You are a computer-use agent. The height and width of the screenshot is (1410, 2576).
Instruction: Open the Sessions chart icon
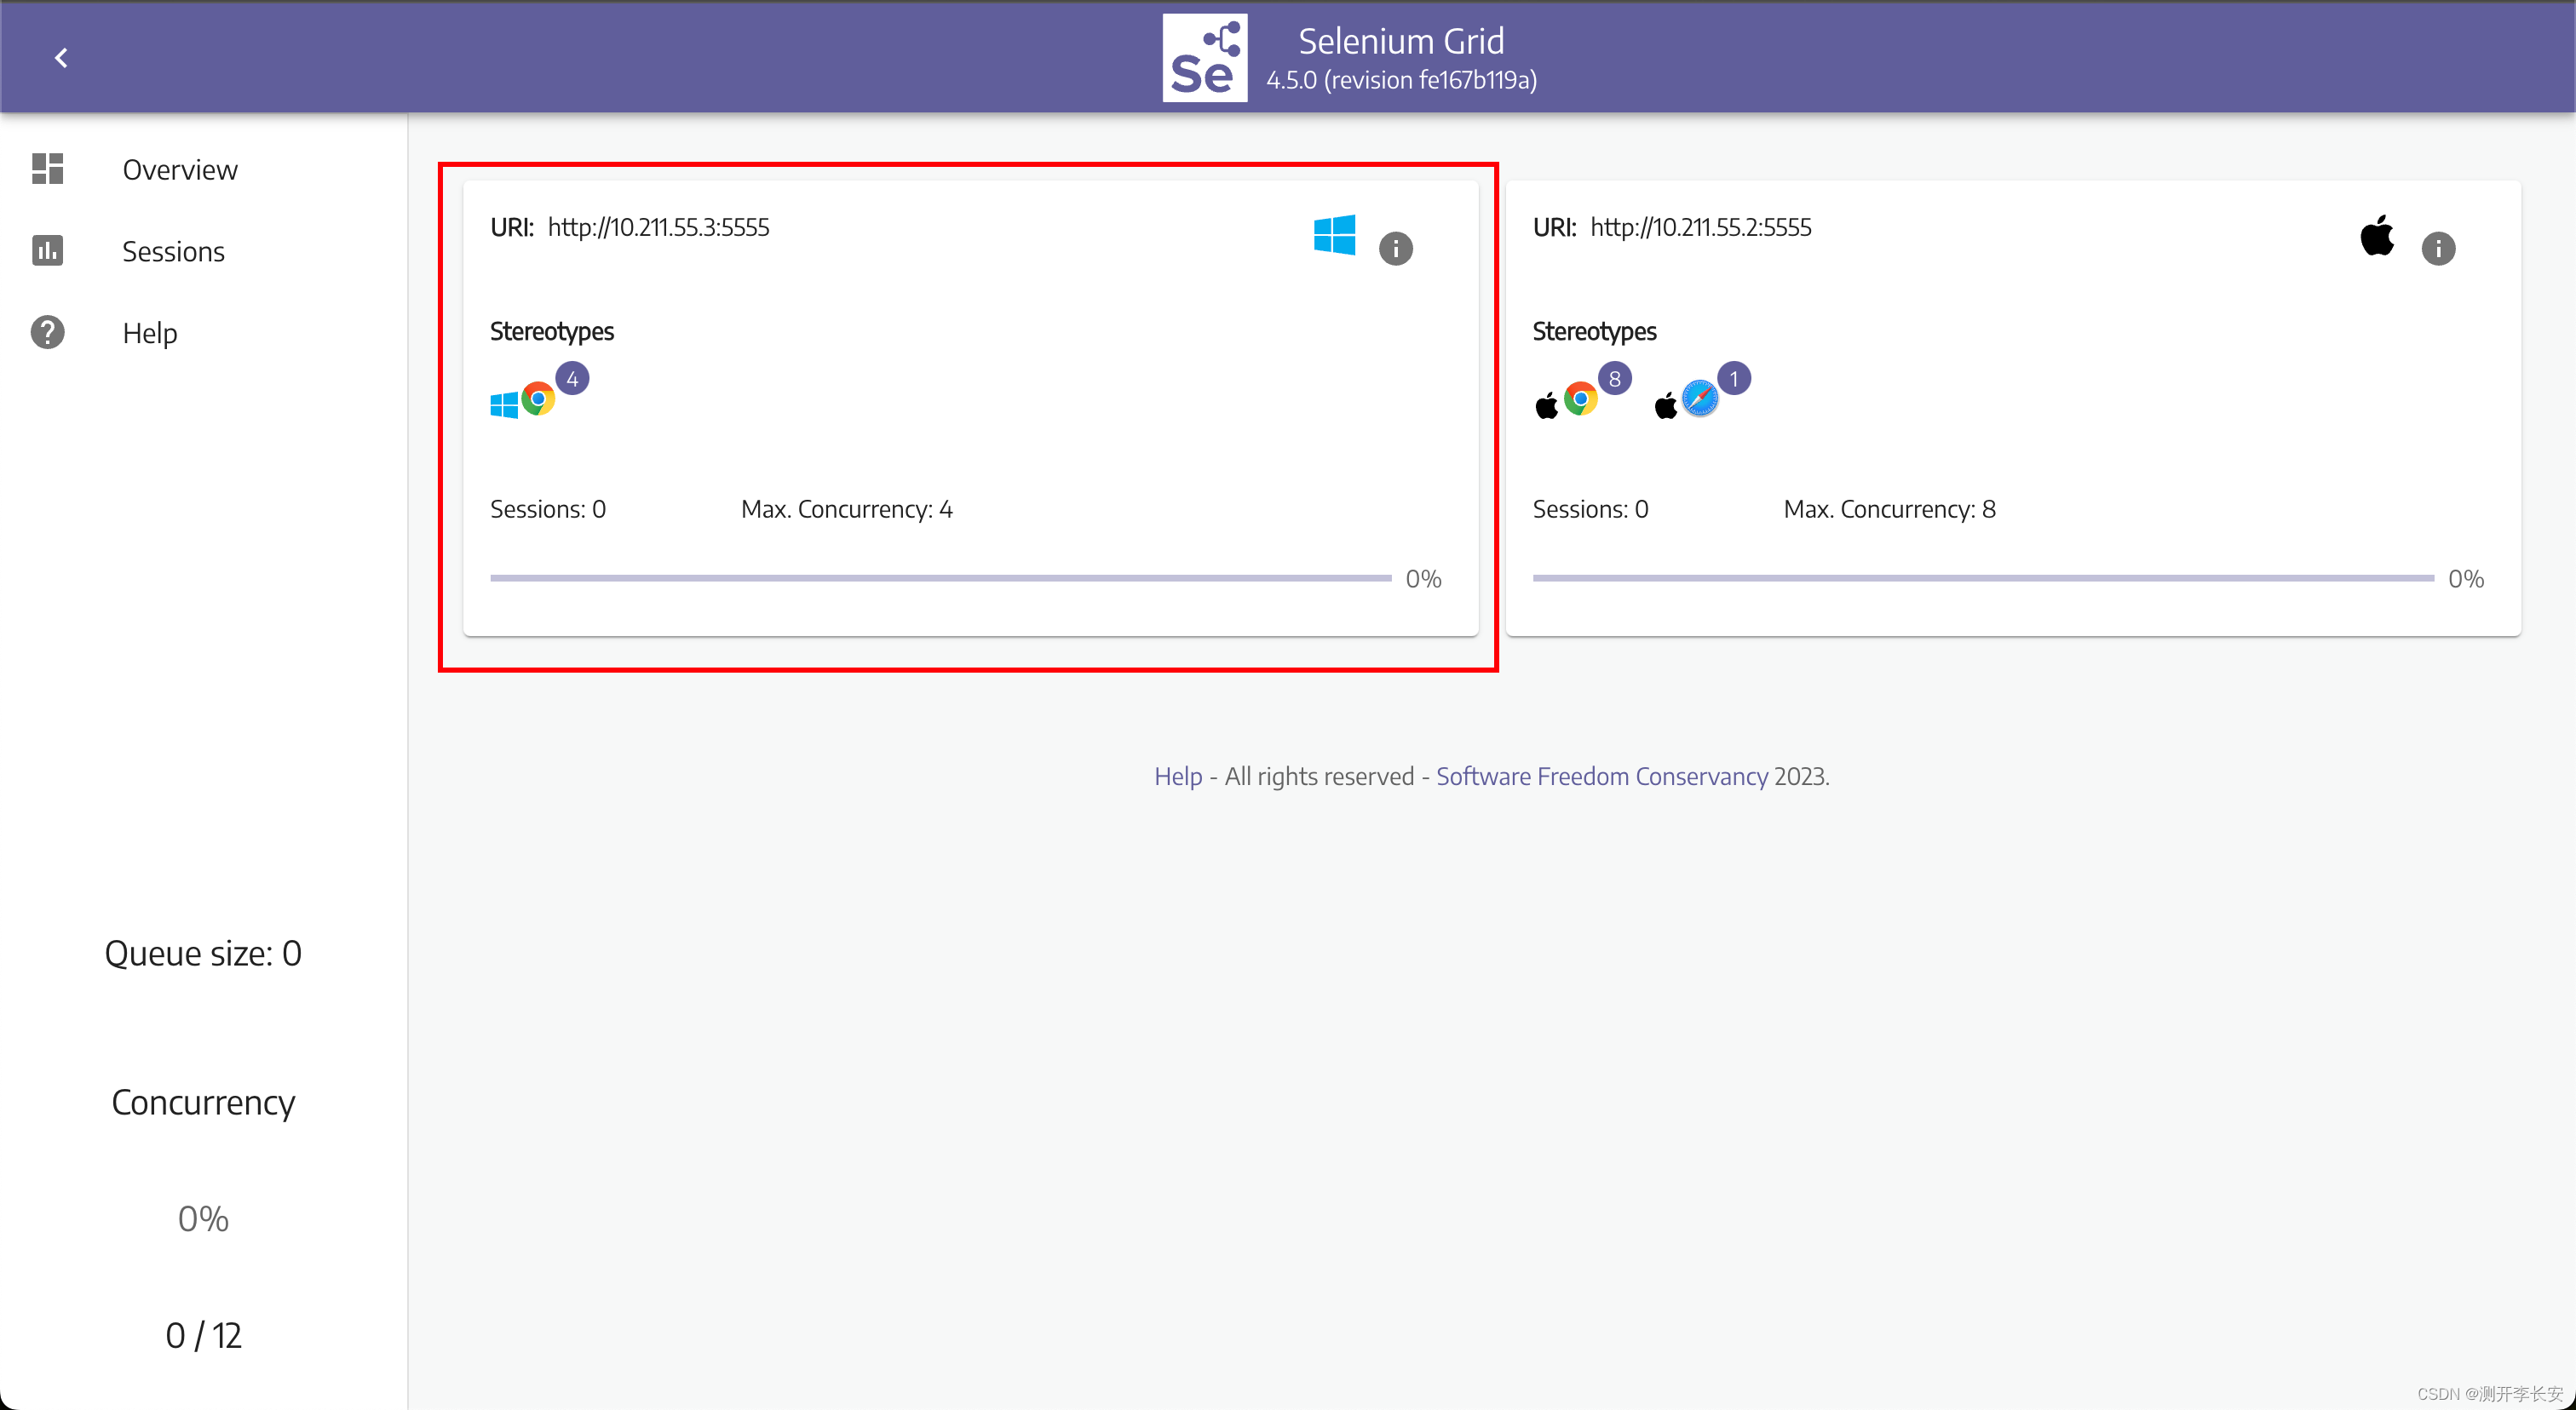click(x=47, y=251)
